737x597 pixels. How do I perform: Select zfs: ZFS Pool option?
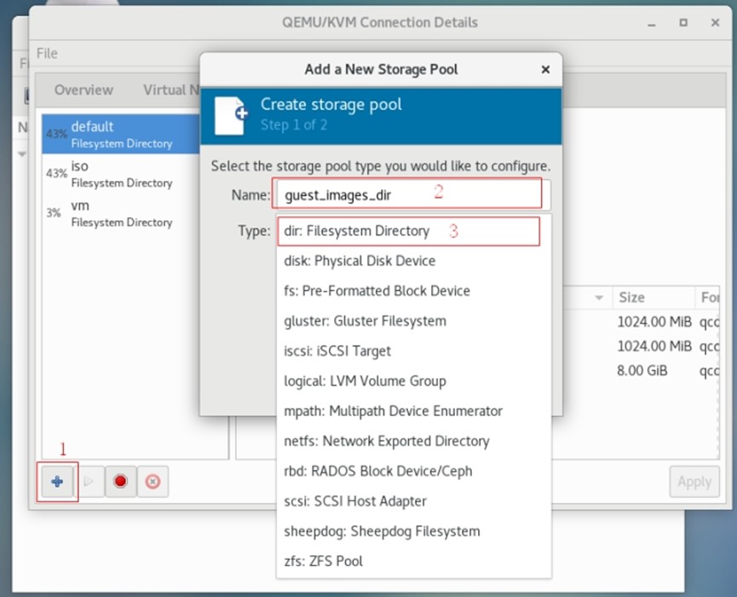click(413, 561)
